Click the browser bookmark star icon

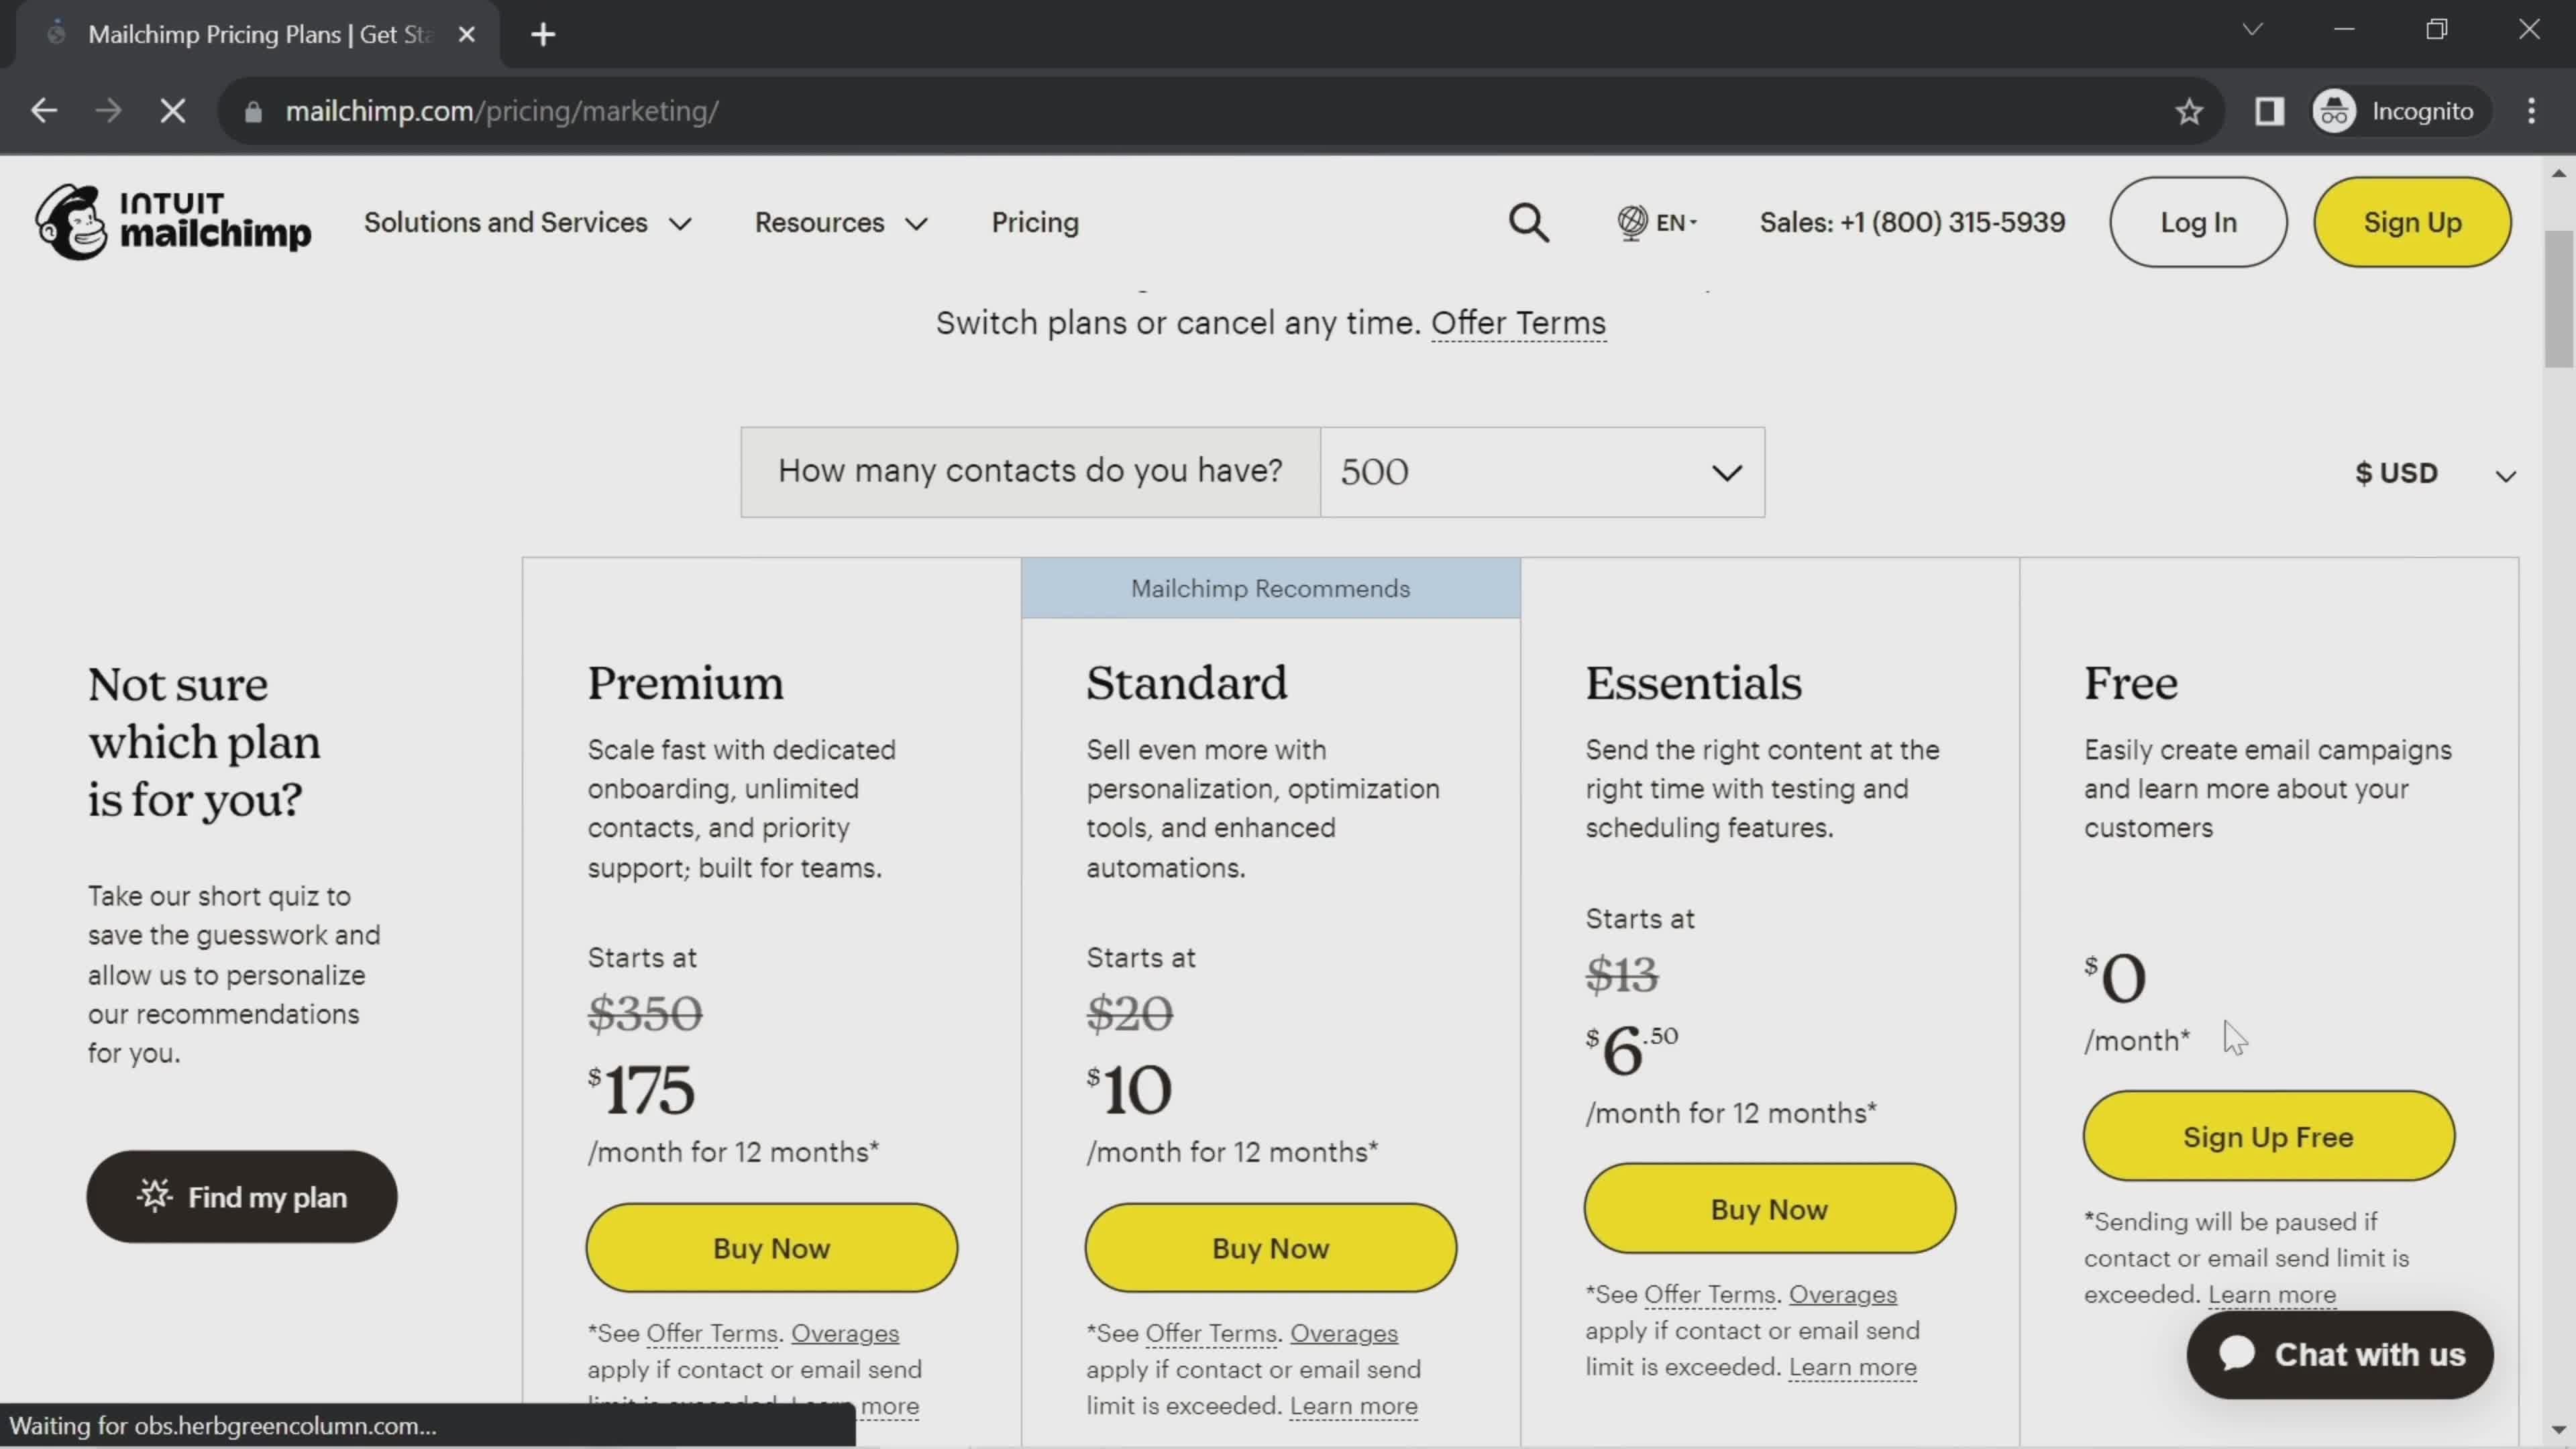[x=2190, y=110]
